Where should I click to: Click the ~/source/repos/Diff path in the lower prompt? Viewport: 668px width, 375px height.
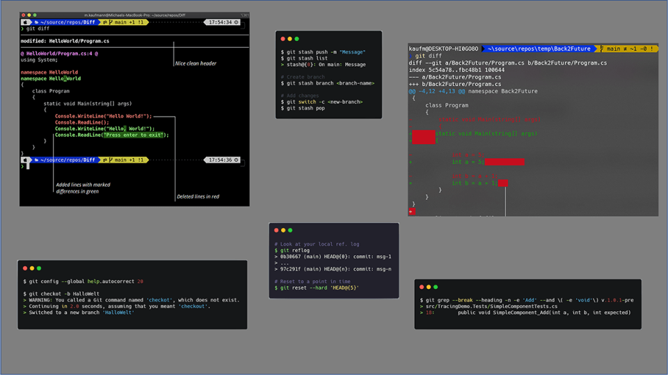tap(69, 160)
